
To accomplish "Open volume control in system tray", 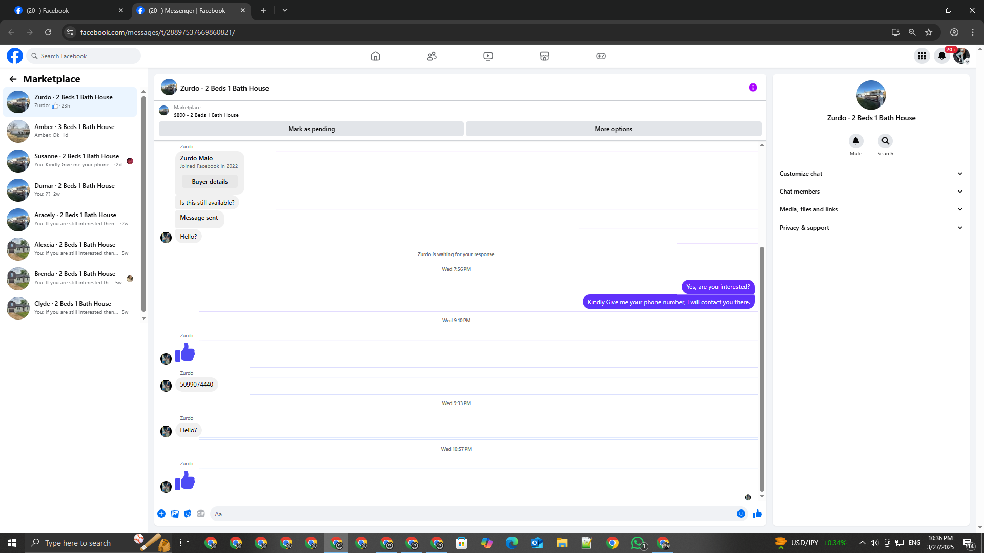I will pyautogui.click(x=874, y=543).
